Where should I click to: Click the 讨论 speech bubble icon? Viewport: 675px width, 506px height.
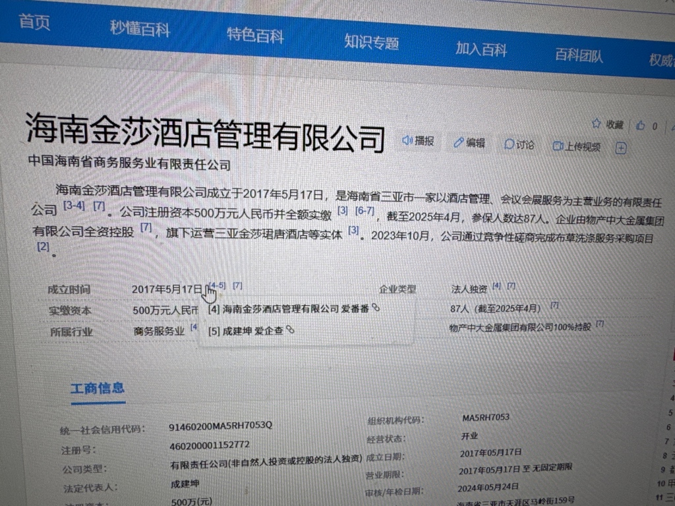(509, 144)
